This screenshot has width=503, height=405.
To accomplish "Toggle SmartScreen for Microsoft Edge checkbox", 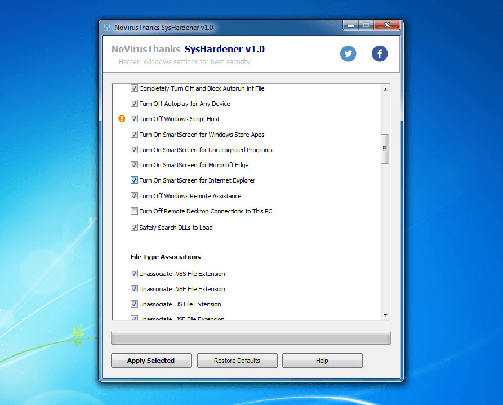I will (134, 165).
